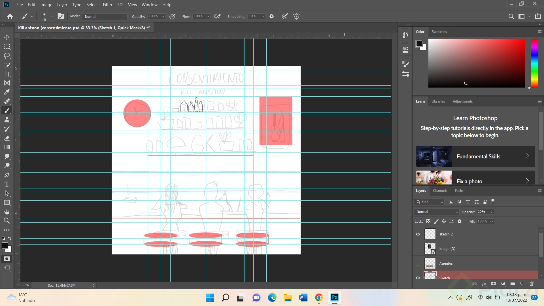
Task: Select the Move tool
Action: 7,37
